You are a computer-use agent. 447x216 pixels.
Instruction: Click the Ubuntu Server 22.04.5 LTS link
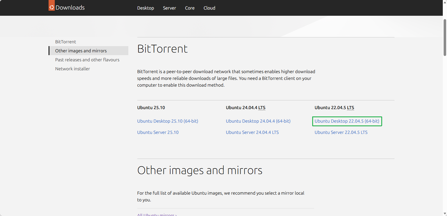coord(341,132)
